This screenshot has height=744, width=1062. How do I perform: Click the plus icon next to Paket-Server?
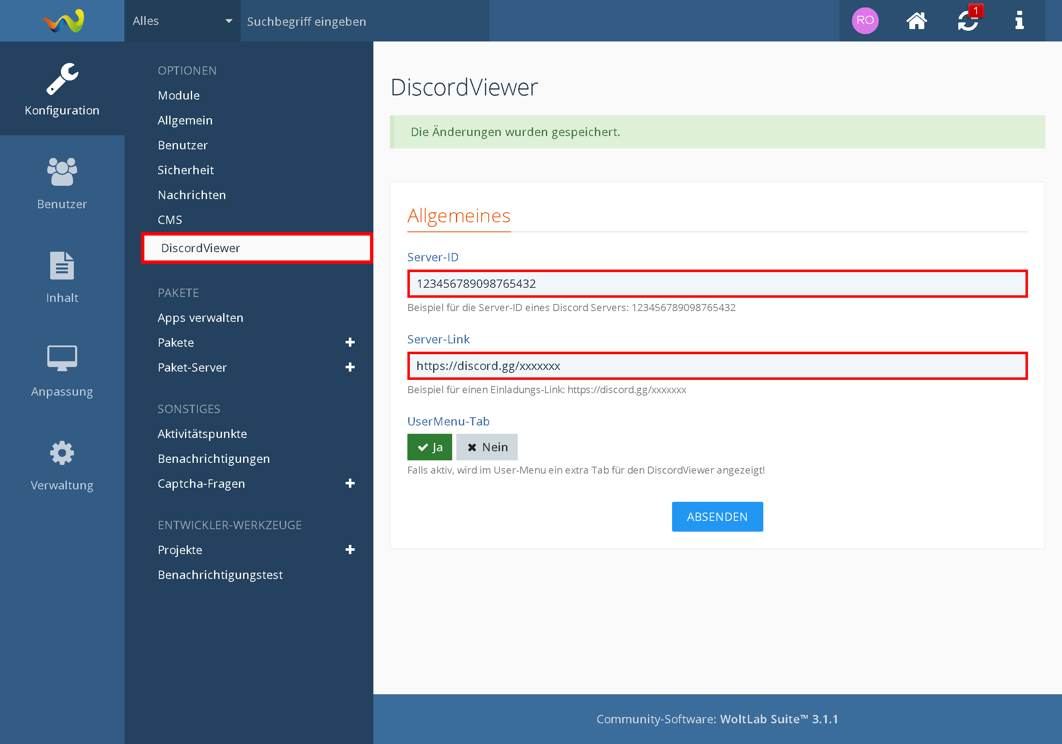click(x=350, y=367)
